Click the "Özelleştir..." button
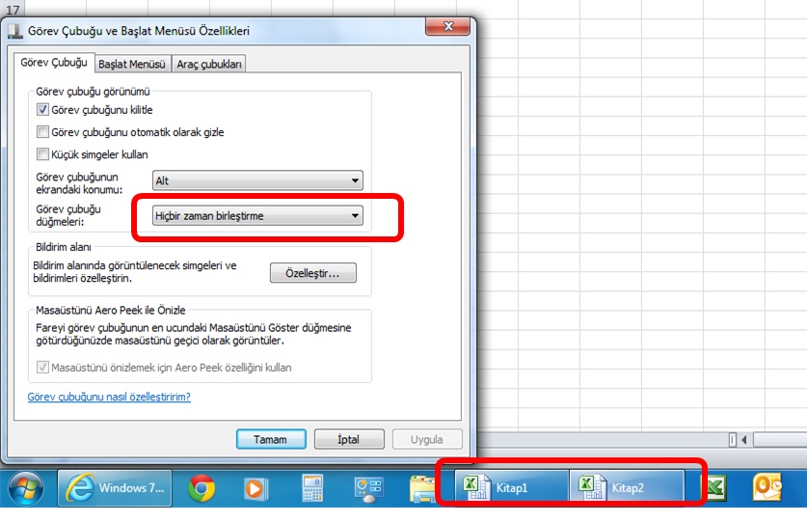The image size is (807, 524). tap(312, 274)
